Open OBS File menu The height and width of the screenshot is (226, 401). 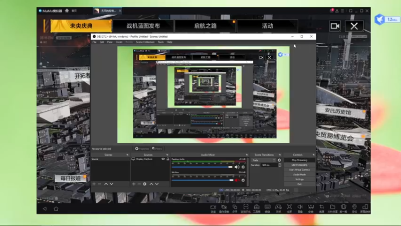coord(94,42)
